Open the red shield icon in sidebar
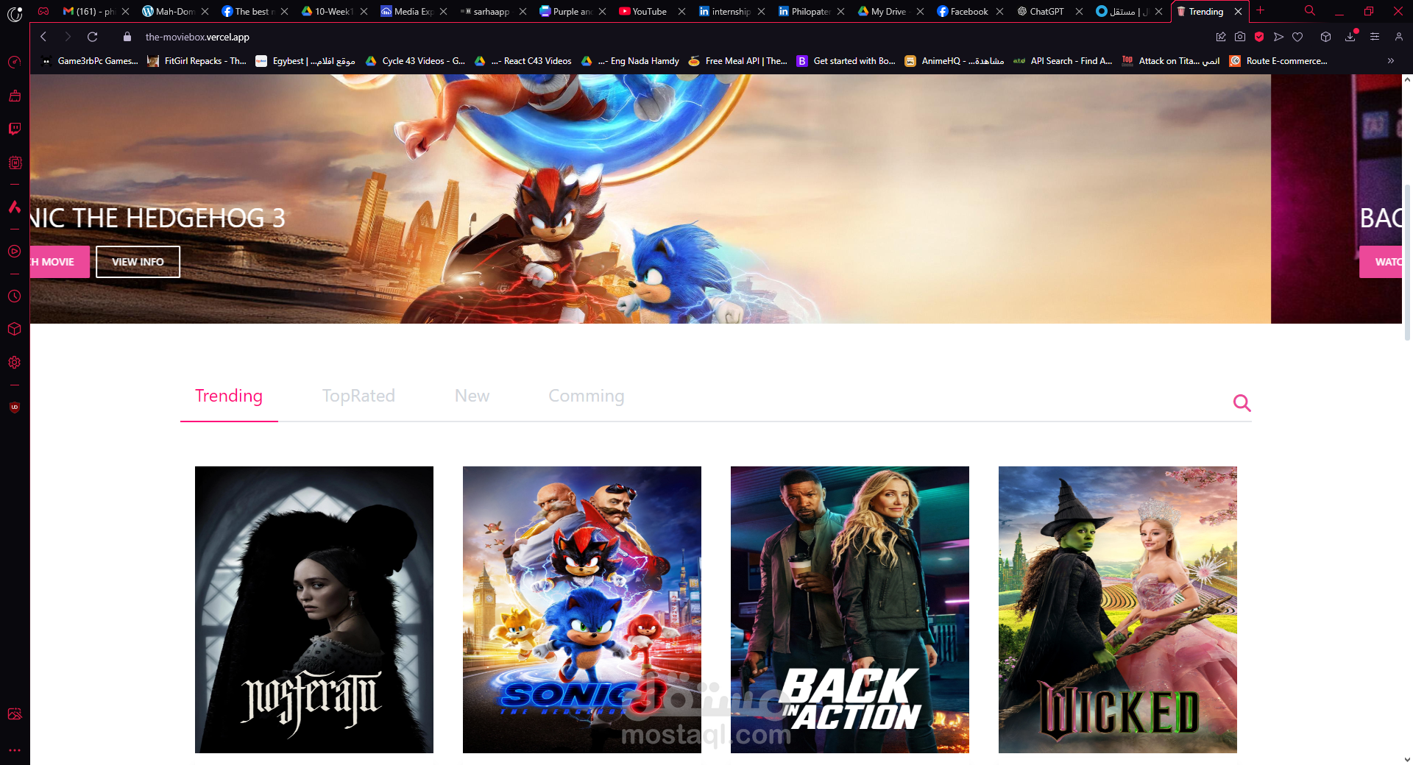 tap(15, 407)
